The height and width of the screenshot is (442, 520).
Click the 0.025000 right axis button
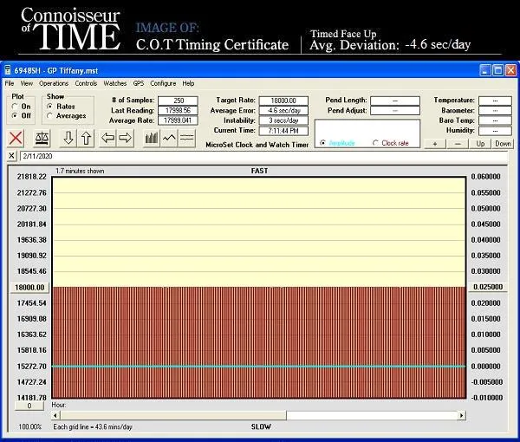point(488,287)
